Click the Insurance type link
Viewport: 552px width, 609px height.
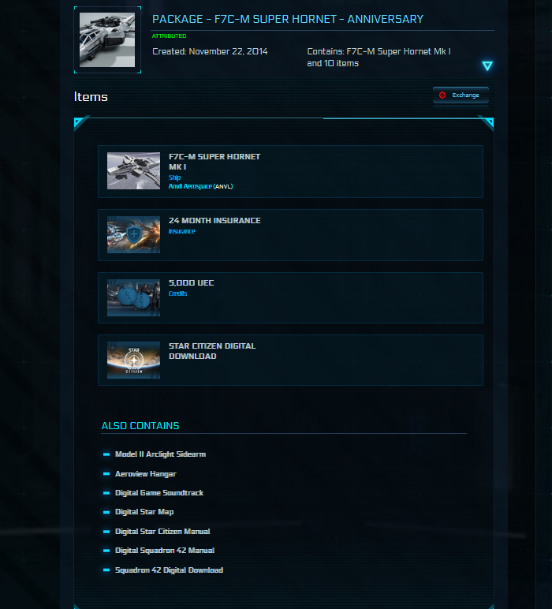[181, 231]
